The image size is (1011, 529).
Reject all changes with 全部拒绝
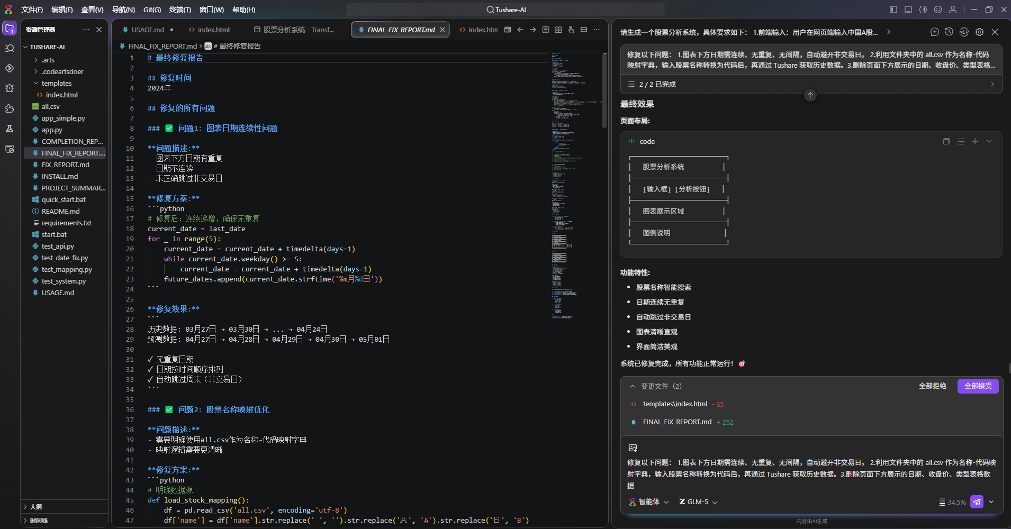[x=932, y=386]
